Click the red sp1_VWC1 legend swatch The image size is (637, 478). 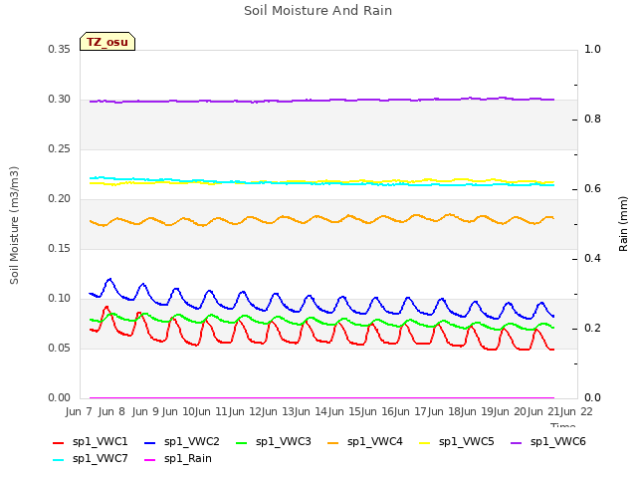point(59,442)
